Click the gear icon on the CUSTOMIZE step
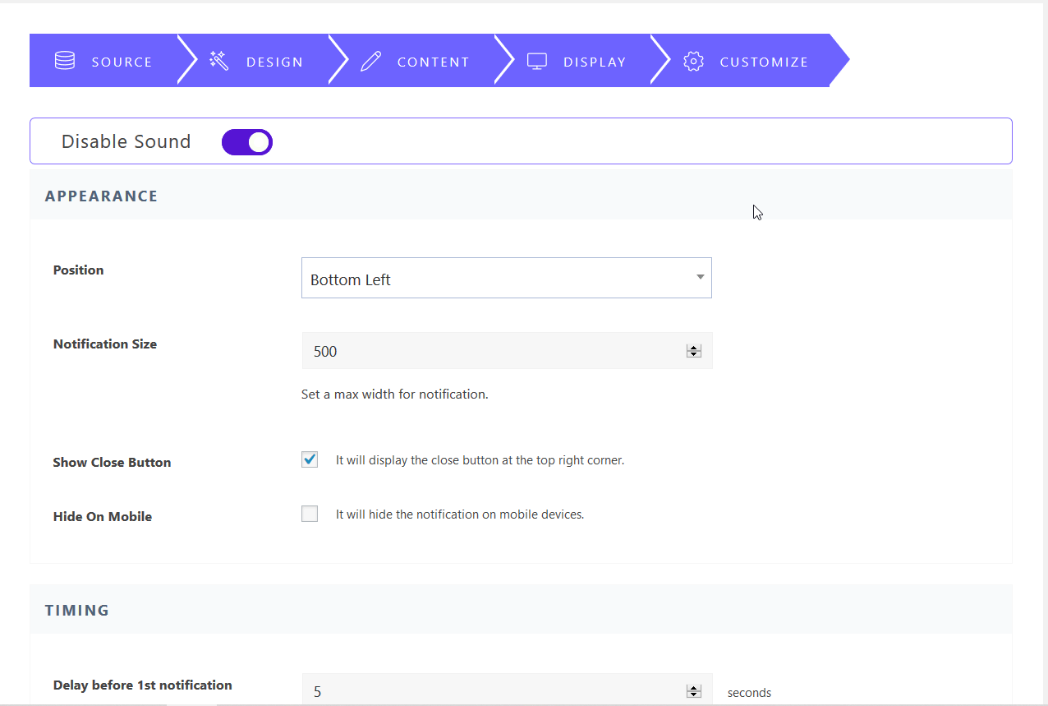1048x706 pixels. coord(693,61)
